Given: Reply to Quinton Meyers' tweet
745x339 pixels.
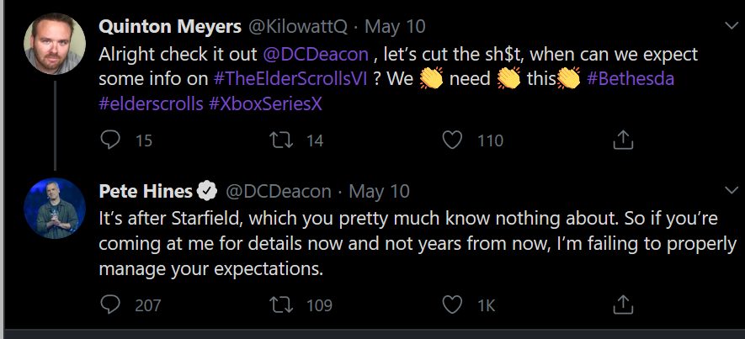Looking at the screenshot, I should [x=110, y=140].
